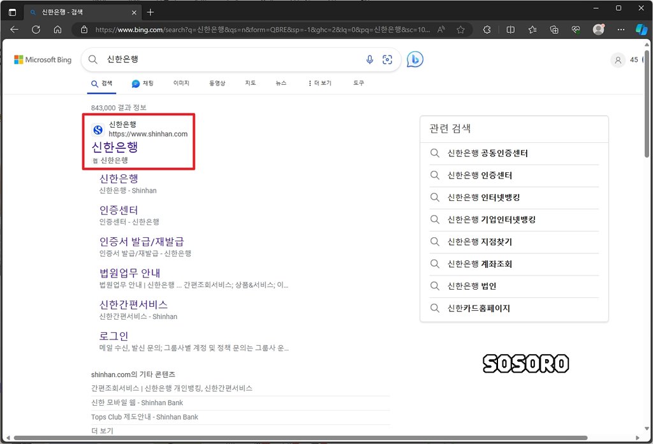Open main 신한은행 result title

pyautogui.click(x=115, y=147)
